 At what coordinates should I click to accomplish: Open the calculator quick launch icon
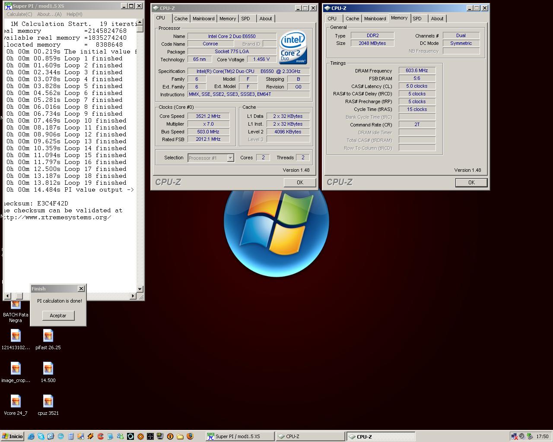(71, 436)
